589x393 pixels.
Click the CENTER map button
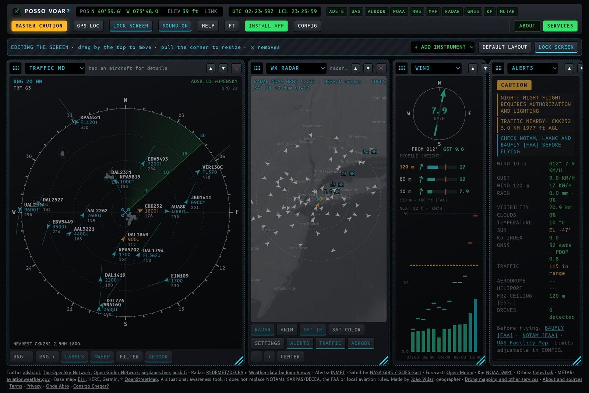tap(290, 357)
